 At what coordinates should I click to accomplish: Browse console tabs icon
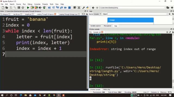(x=90, y=32)
